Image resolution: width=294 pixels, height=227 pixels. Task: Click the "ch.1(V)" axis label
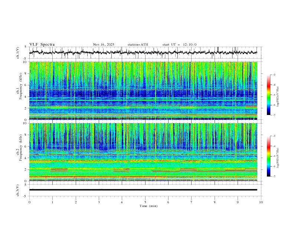click(18, 53)
